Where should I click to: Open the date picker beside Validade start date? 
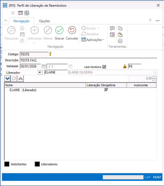point(44,66)
